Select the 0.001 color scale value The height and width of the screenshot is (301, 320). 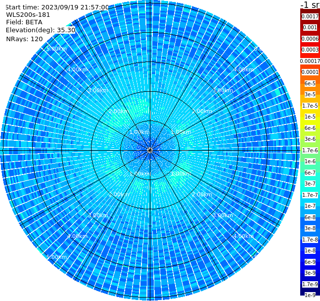point(310,27)
